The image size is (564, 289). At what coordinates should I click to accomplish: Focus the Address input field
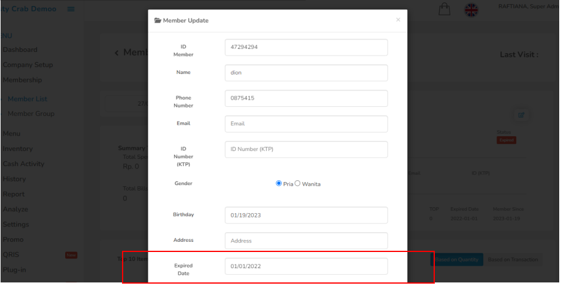tap(306, 241)
